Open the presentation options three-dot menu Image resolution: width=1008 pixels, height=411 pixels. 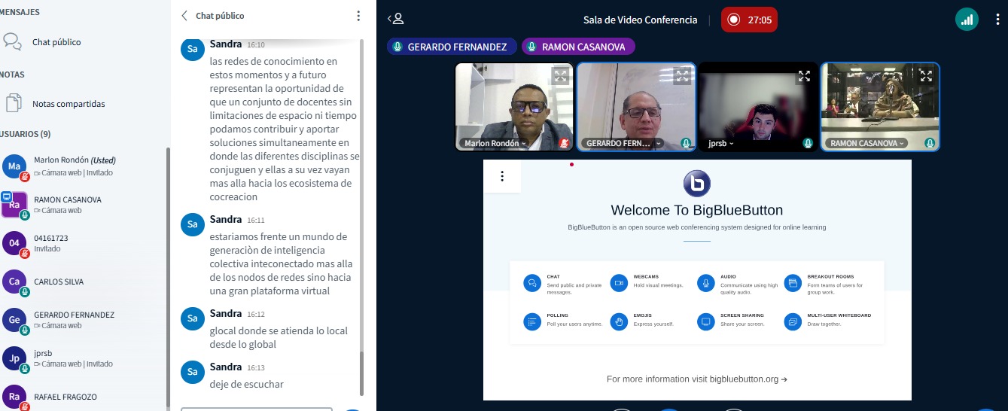coord(502,176)
